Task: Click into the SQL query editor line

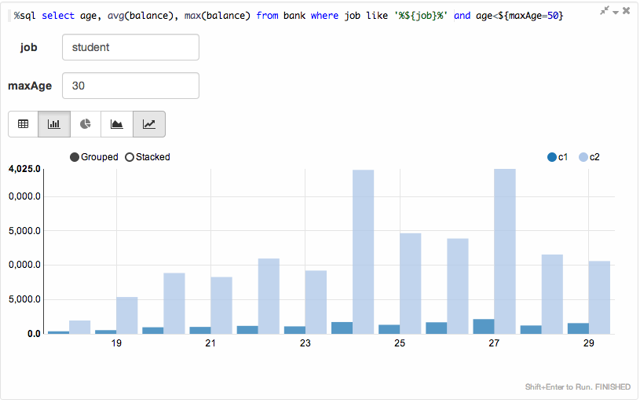Action: (x=314, y=16)
